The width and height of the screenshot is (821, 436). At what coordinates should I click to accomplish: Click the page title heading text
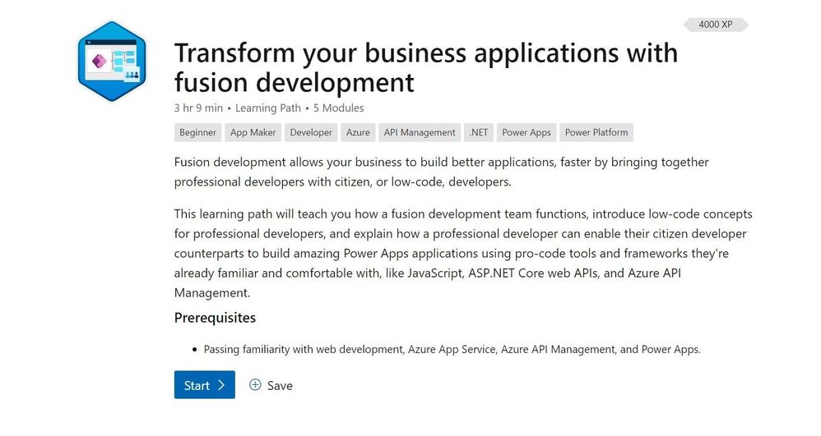425,67
